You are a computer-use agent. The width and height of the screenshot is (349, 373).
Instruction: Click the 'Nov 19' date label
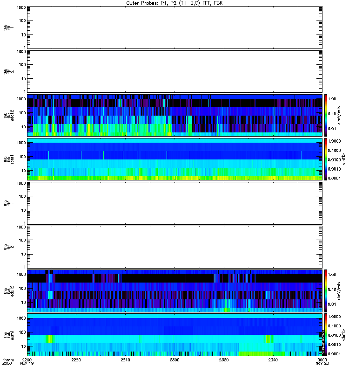pos(27,363)
